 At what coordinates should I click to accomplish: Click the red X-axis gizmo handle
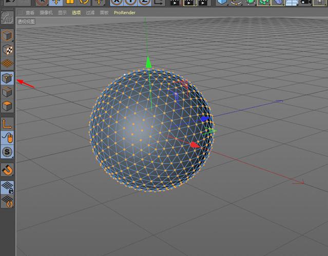pos(195,145)
